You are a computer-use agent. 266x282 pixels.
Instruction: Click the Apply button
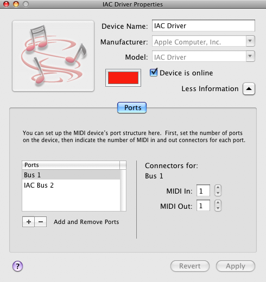click(x=236, y=266)
